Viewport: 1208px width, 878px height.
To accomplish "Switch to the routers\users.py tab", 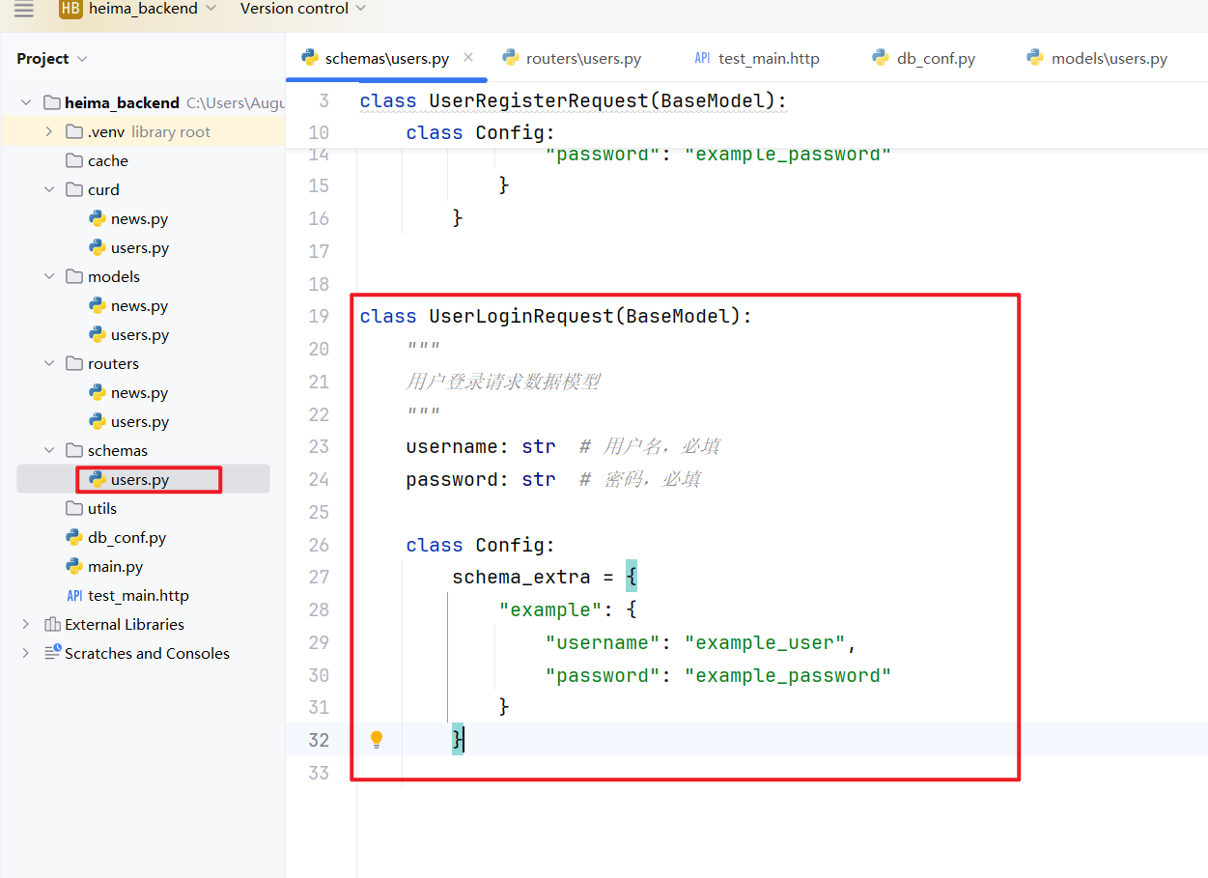I will (x=582, y=59).
